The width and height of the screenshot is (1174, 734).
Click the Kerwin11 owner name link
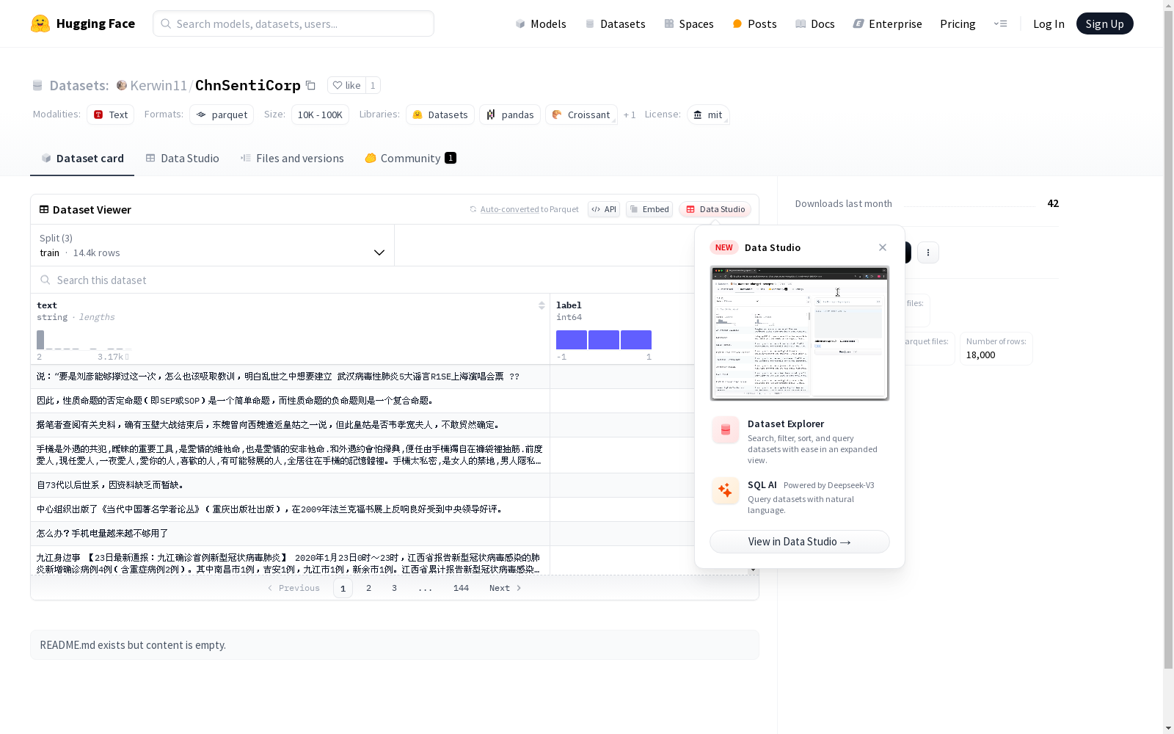tap(158, 85)
